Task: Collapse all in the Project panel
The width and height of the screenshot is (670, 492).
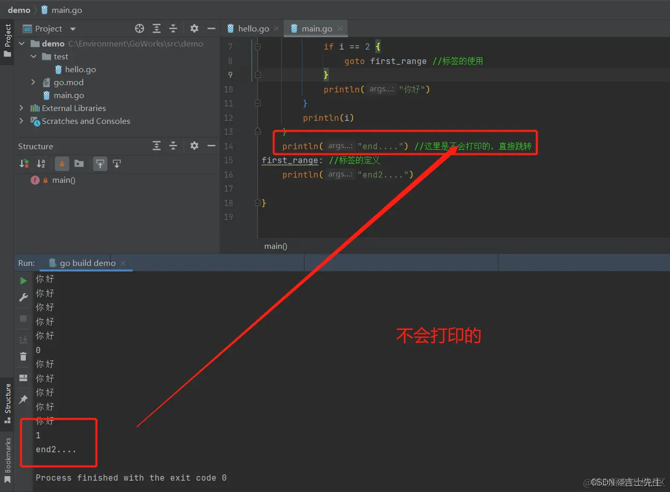Action: tap(173, 28)
